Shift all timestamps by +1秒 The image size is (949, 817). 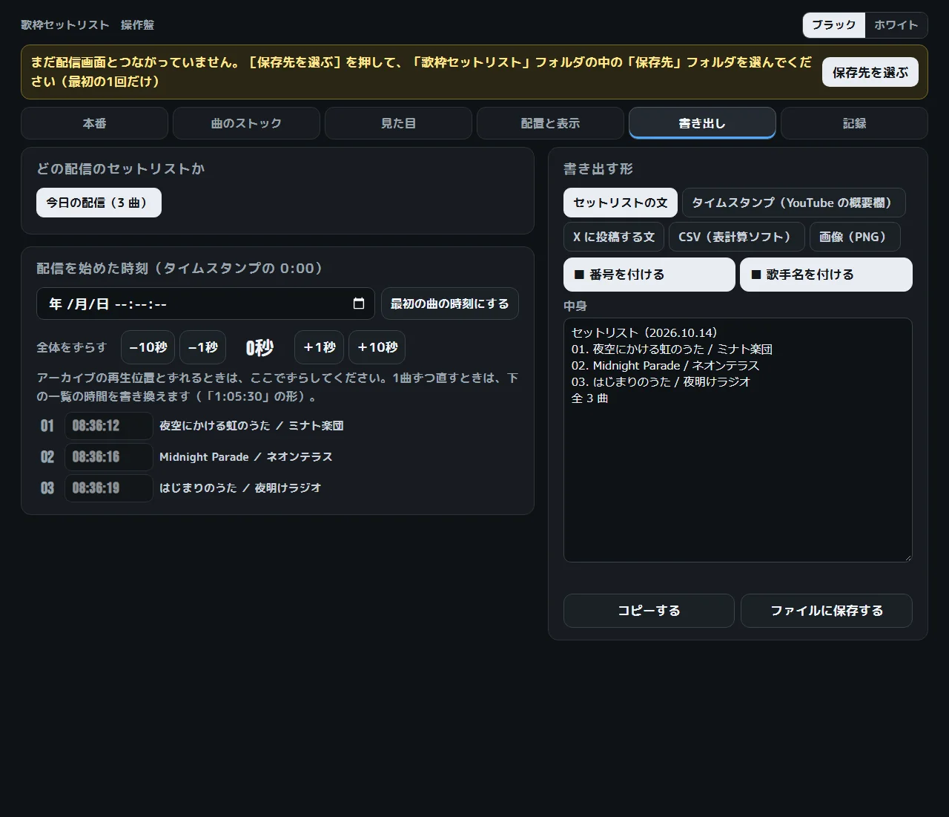pos(320,347)
